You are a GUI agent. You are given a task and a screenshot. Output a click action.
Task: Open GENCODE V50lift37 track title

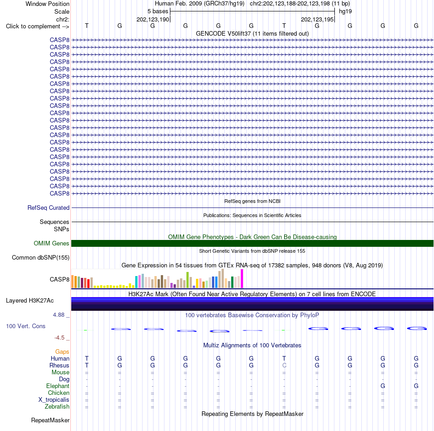pos(252,33)
